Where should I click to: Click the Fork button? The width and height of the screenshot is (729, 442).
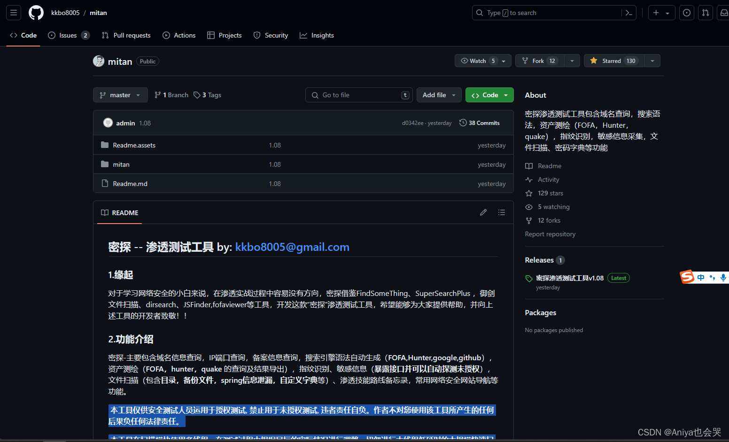click(539, 61)
